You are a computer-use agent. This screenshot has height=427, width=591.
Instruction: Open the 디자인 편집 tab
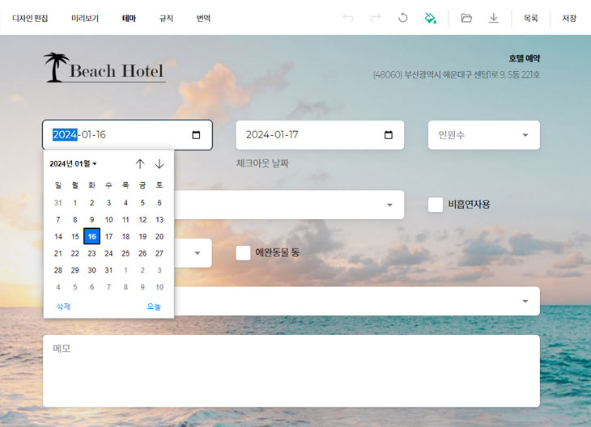point(30,18)
